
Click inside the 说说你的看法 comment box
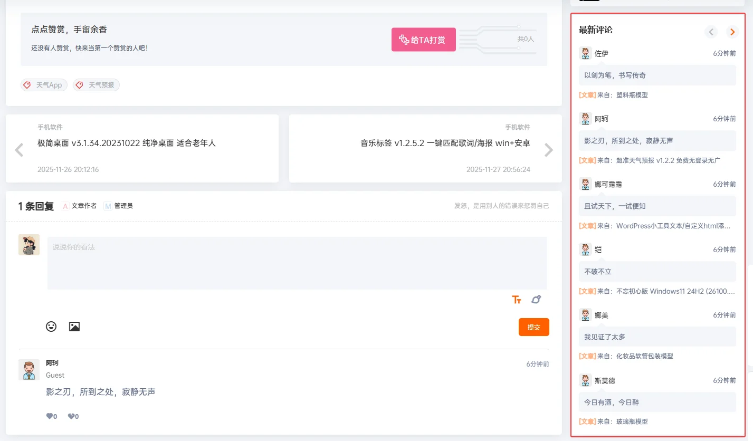[x=297, y=263]
